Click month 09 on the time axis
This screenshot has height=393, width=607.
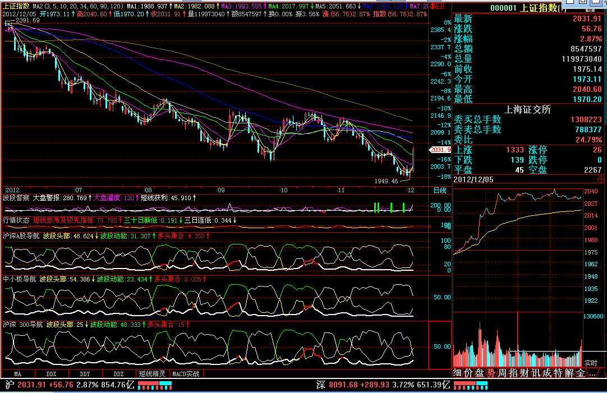221,190
